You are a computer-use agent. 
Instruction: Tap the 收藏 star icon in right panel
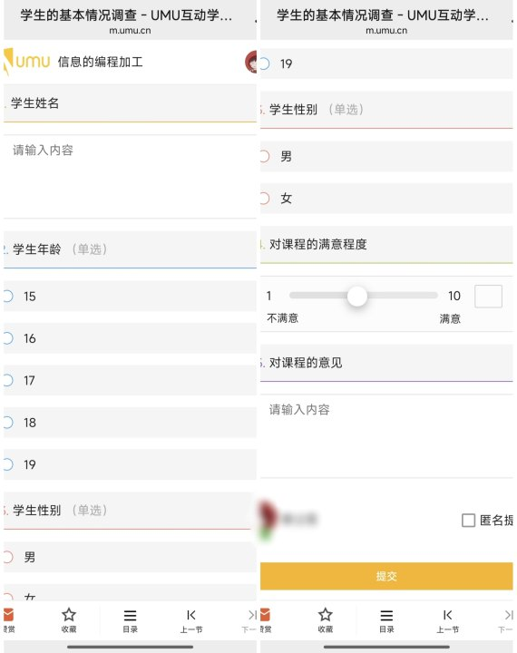click(326, 615)
